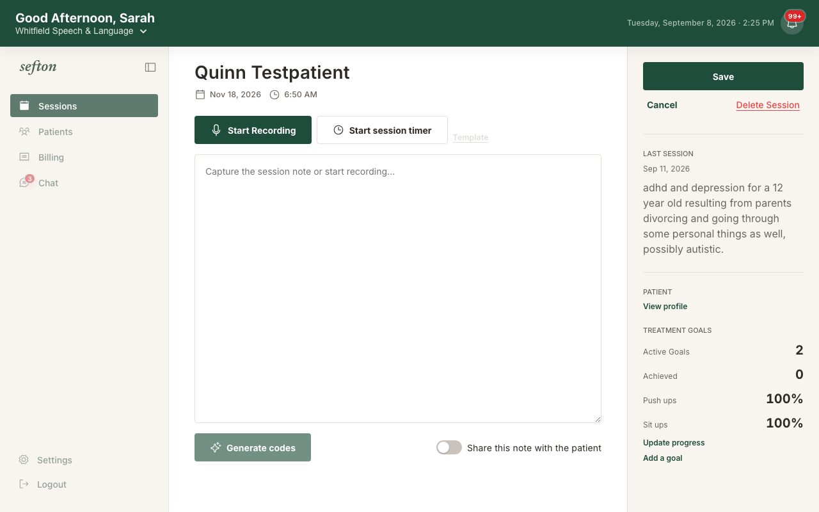Image resolution: width=819 pixels, height=512 pixels.
Task: Open notifications bell with 99+ badge
Action: (x=792, y=23)
